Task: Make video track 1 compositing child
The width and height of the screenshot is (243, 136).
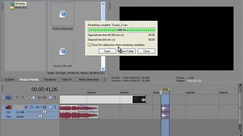Action: pyautogui.click(x=22, y=97)
